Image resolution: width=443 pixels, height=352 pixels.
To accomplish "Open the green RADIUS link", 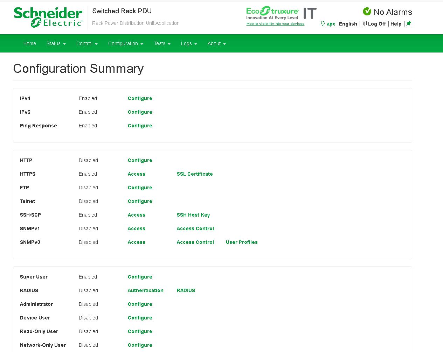I will click(x=186, y=290).
